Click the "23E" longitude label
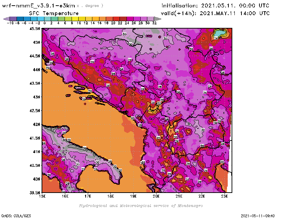 (225, 196)
